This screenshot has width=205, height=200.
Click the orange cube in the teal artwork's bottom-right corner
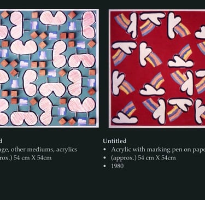coord(92,121)
